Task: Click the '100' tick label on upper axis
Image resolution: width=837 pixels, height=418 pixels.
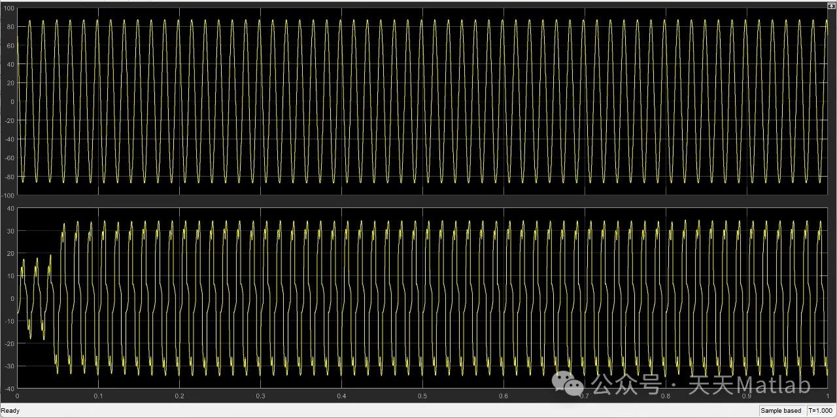Action: click(10, 9)
